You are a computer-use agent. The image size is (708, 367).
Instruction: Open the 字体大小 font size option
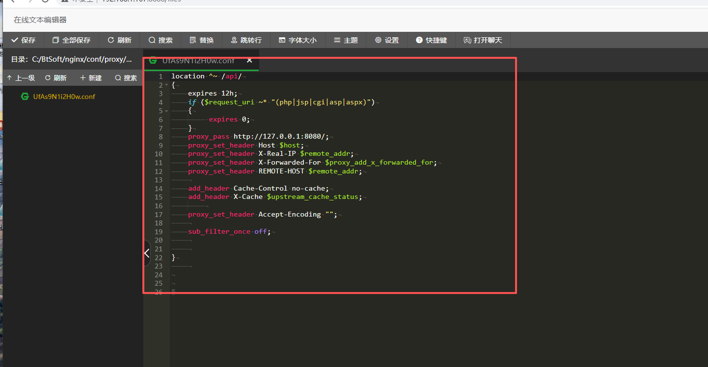click(x=297, y=40)
